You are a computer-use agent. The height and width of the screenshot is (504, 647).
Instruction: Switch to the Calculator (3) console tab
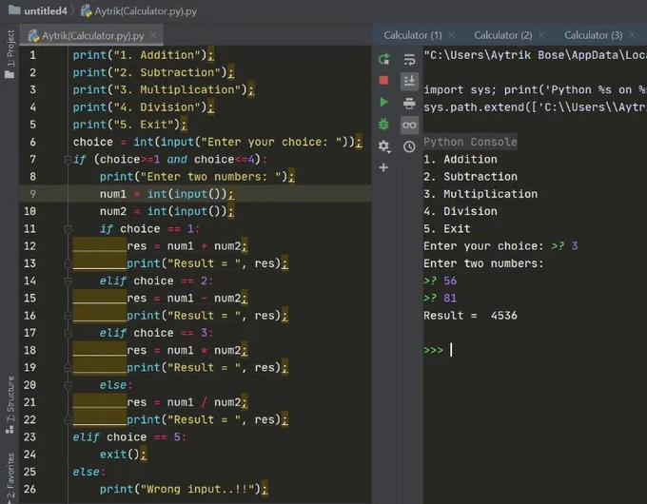pos(594,35)
